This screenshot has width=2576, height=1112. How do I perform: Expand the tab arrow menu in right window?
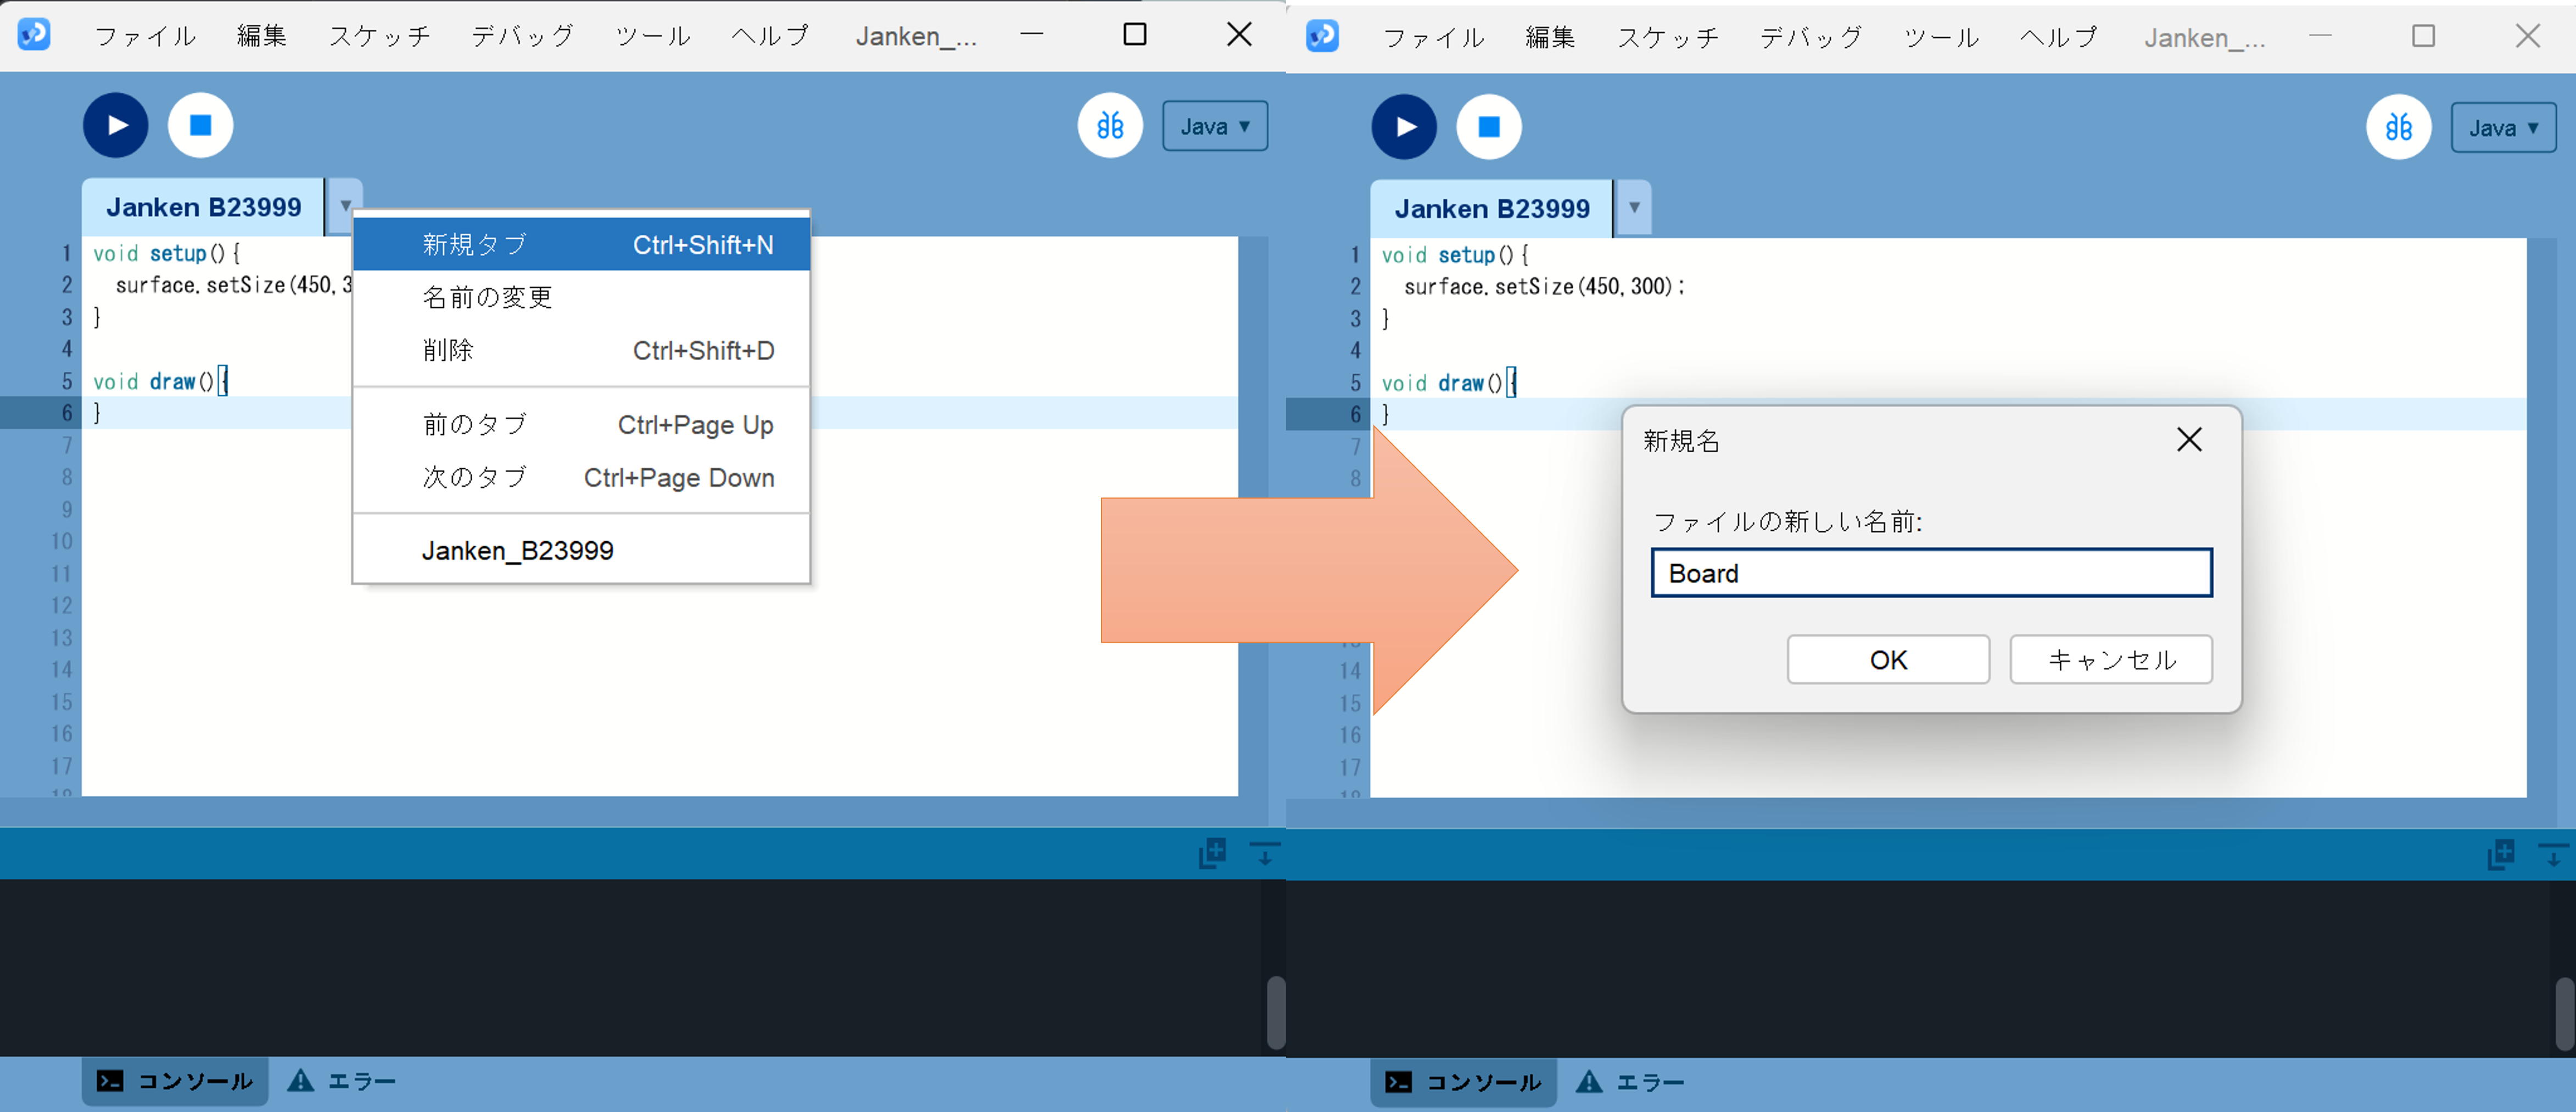tap(1633, 208)
